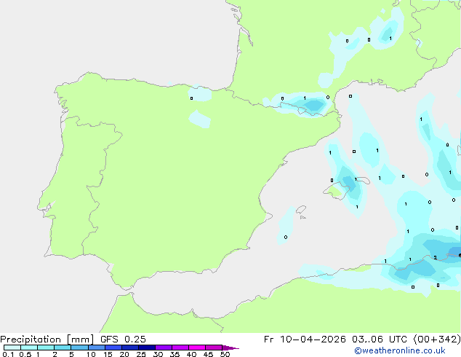Click the '50' legend scale label

point(225,354)
